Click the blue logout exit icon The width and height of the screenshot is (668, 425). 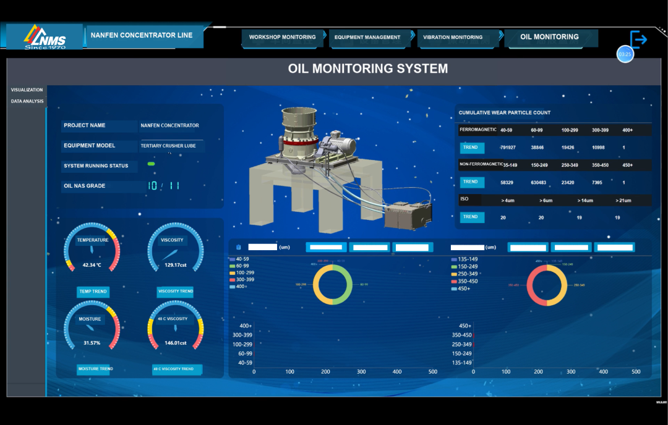[x=638, y=39]
